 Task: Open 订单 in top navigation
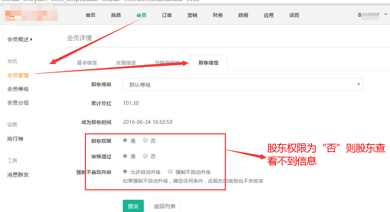point(167,15)
